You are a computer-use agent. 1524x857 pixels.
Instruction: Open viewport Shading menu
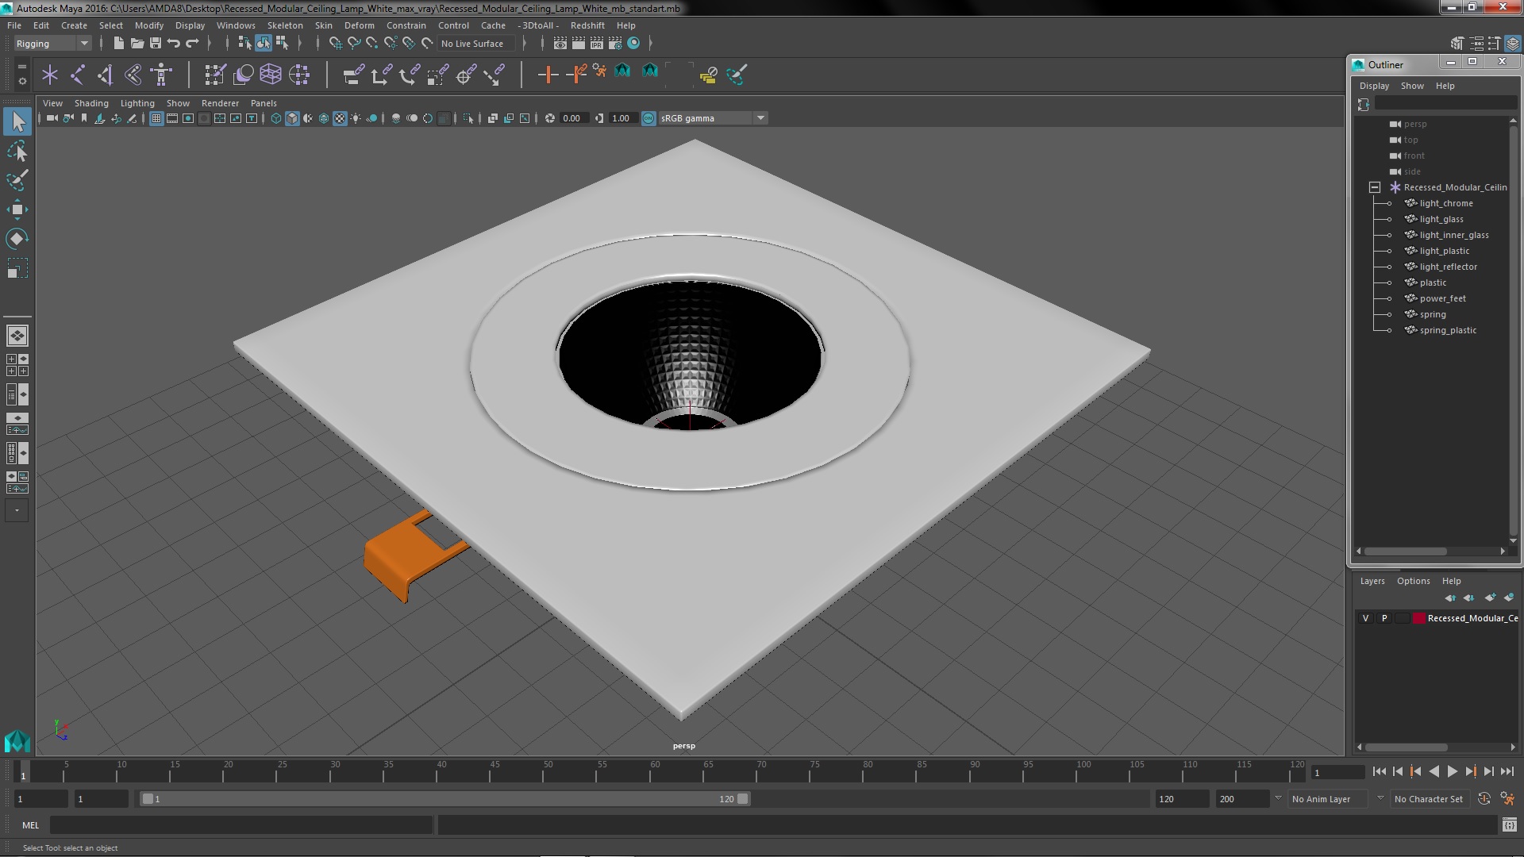(91, 103)
